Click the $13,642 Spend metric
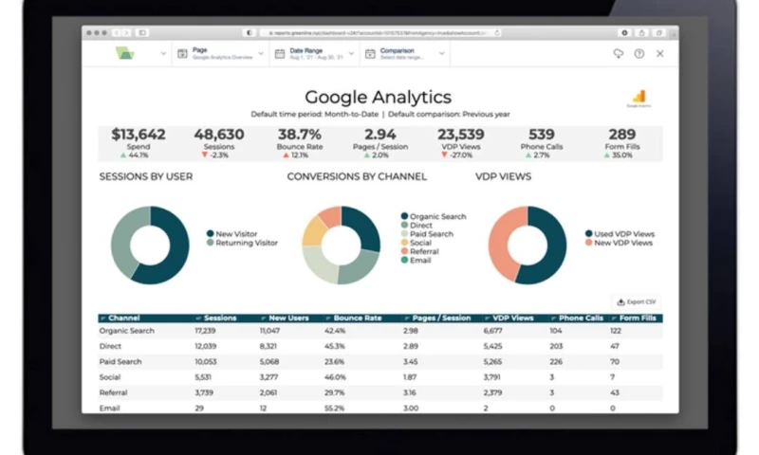The width and height of the screenshot is (759, 455). (x=139, y=142)
